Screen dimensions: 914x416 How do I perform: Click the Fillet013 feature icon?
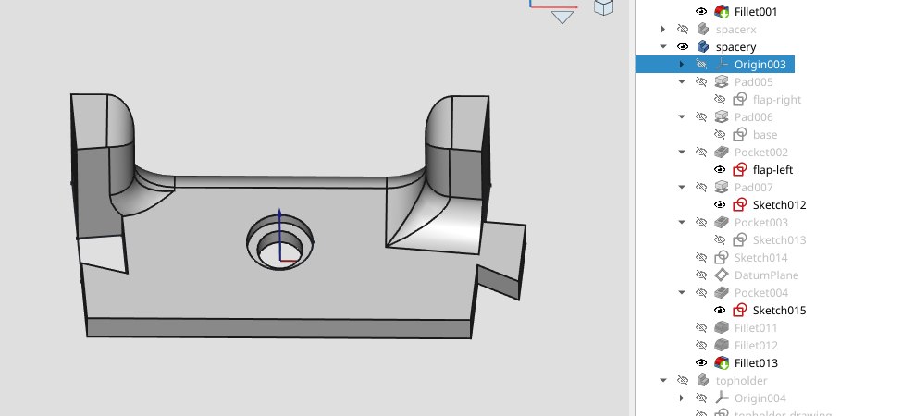coord(722,363)
